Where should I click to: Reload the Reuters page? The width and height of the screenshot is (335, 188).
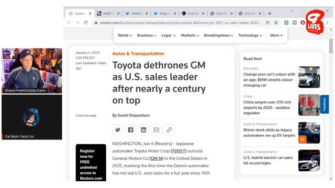86,22
